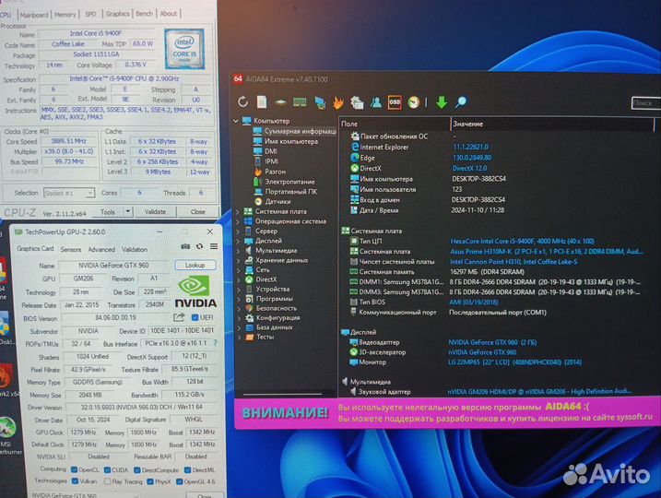Viewport: 661px width, 498px height.
Task: Click the Validate button in CPU-Z
Action: pyautogui.click(x=155, y=212)
